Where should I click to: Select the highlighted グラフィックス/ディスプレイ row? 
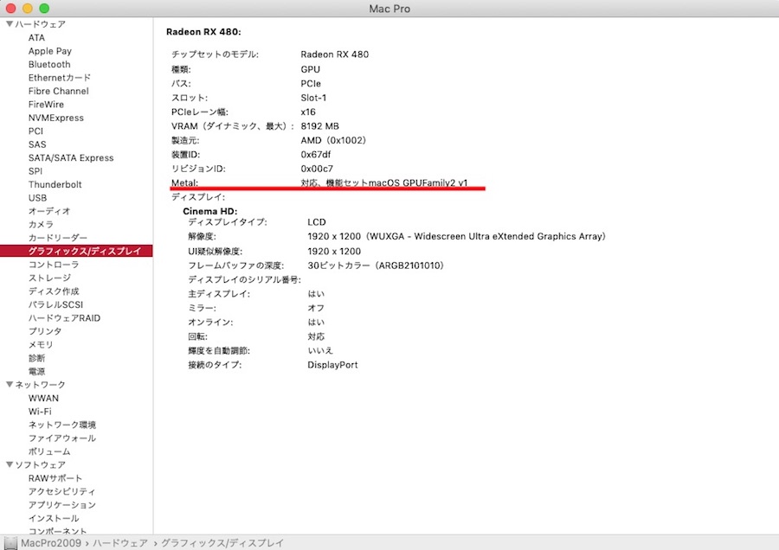[x=76, y=251]
